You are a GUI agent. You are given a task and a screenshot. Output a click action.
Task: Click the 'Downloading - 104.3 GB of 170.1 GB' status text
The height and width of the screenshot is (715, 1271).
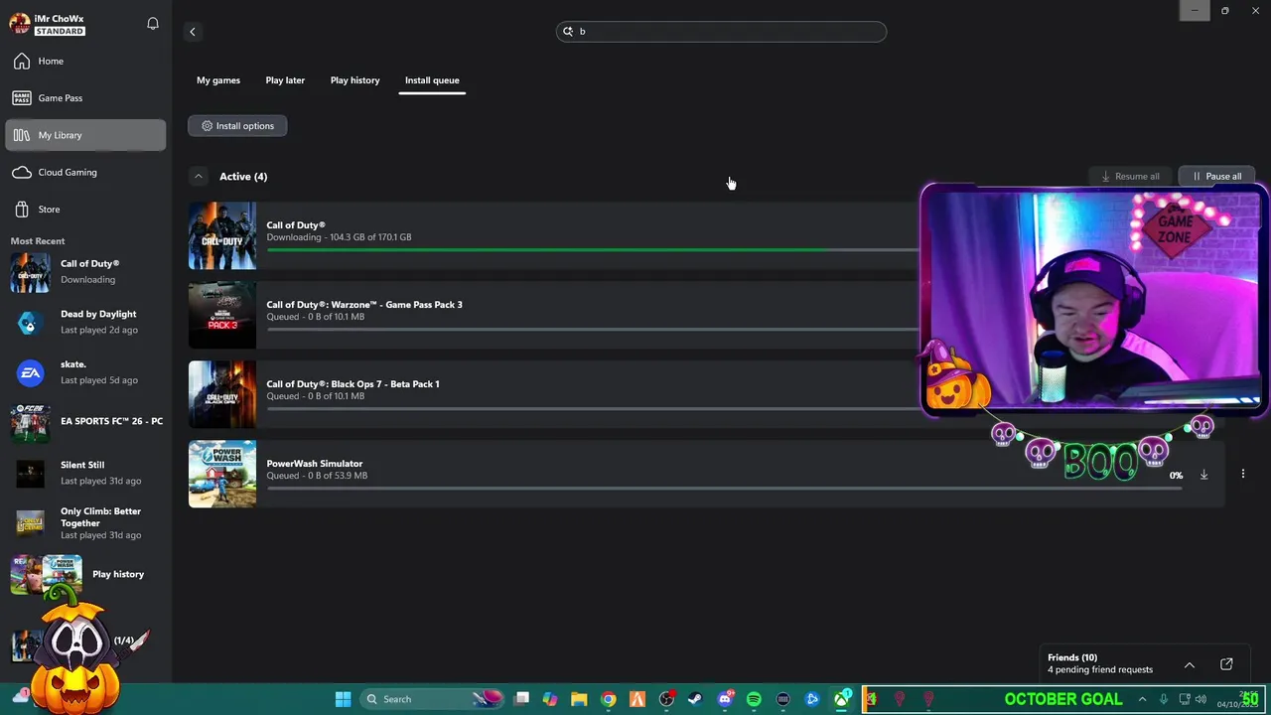click(339, 237)
